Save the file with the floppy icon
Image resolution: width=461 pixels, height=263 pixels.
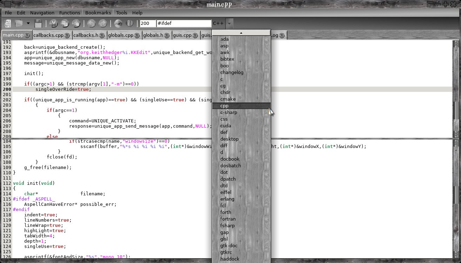click(x=38, y=23)
